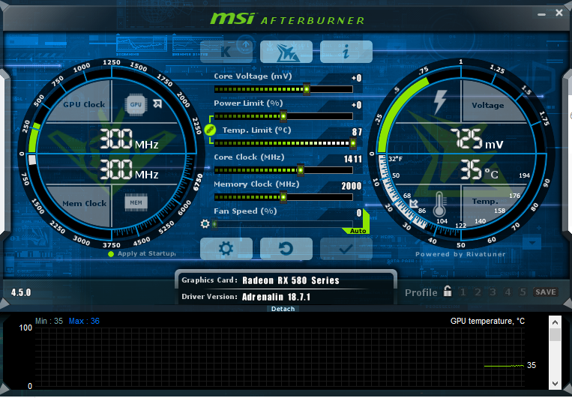Viewport: 572px width, 398px height.
Task: Click the Memory Clock value 2000
Action: [x=352, y=186]
